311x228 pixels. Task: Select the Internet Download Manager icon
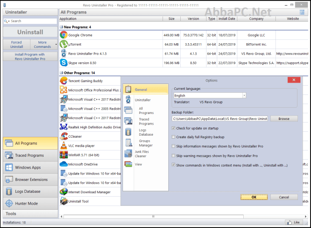click(63, 192)
